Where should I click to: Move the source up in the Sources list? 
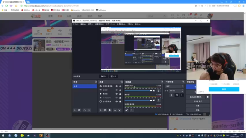click(115, 110)
